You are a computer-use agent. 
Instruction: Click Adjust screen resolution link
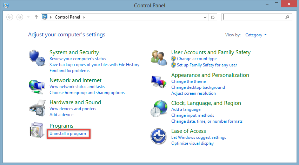pyautogui.click(x=193, y=93)
